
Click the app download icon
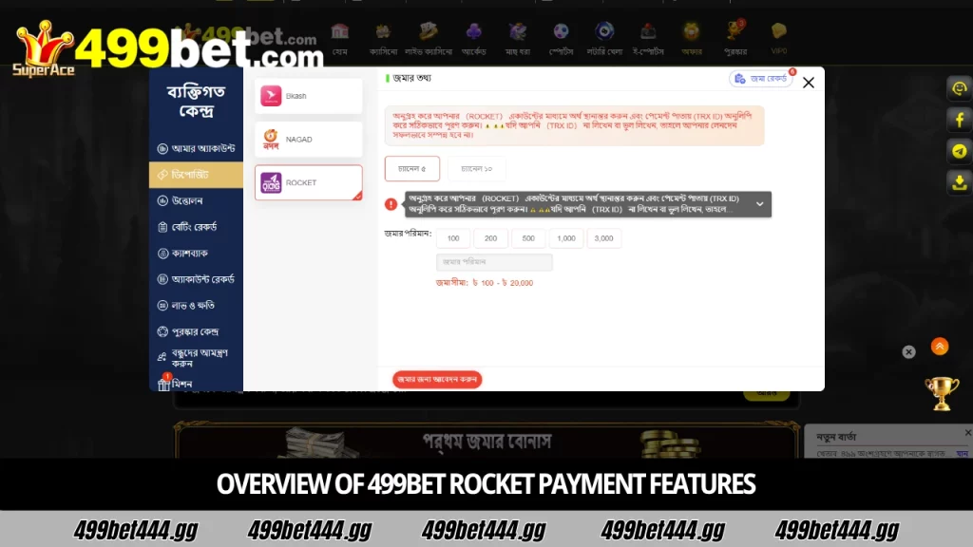960,182
